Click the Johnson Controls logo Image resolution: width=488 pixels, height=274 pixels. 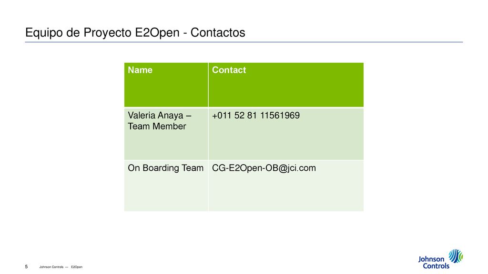click(x=440, y=259)
